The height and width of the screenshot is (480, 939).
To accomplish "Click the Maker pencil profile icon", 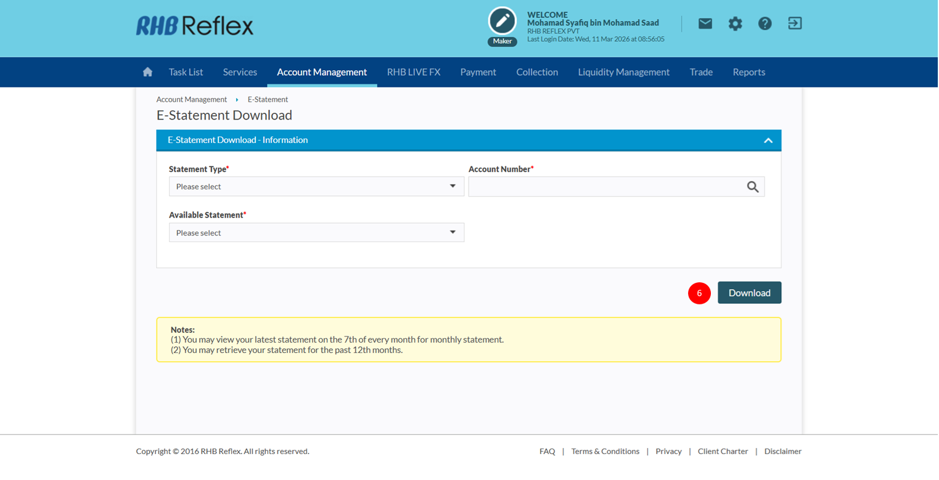I will 502,22.
